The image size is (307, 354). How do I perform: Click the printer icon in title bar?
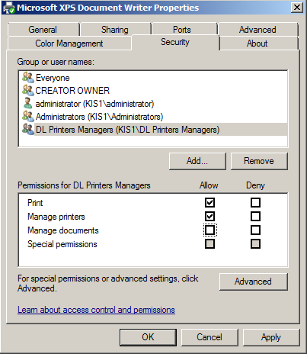9,8
